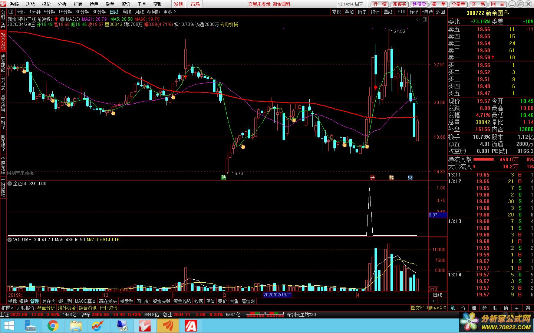The width and height of the screenshot is (534, 333).
Task: Open the 系统 menu
Action: pos(14,4)
